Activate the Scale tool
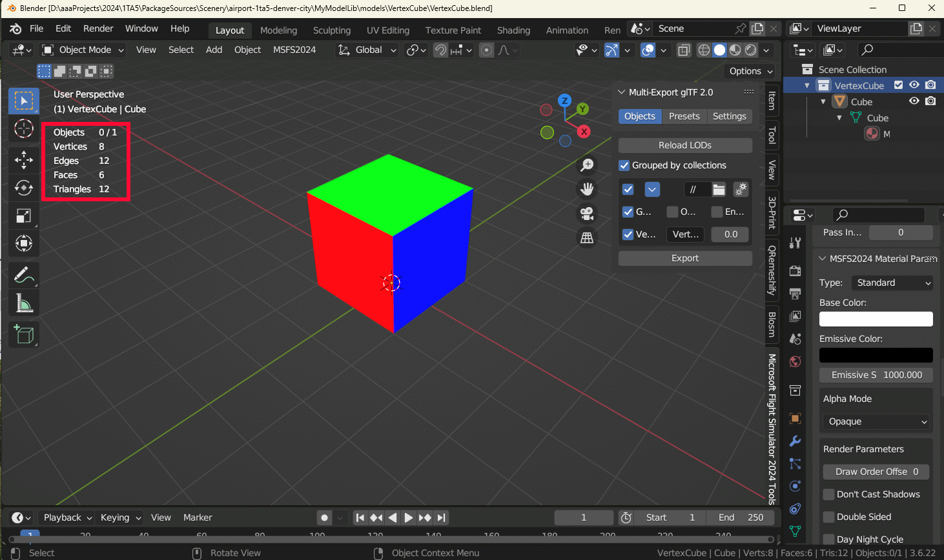The height and width of the screenshot is (560, 944). pyautogui.click(x=24, y=216)
